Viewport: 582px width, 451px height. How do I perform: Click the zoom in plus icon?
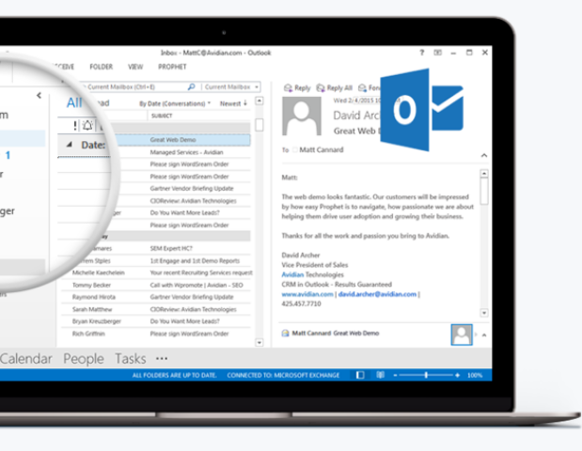pos(457,375)
